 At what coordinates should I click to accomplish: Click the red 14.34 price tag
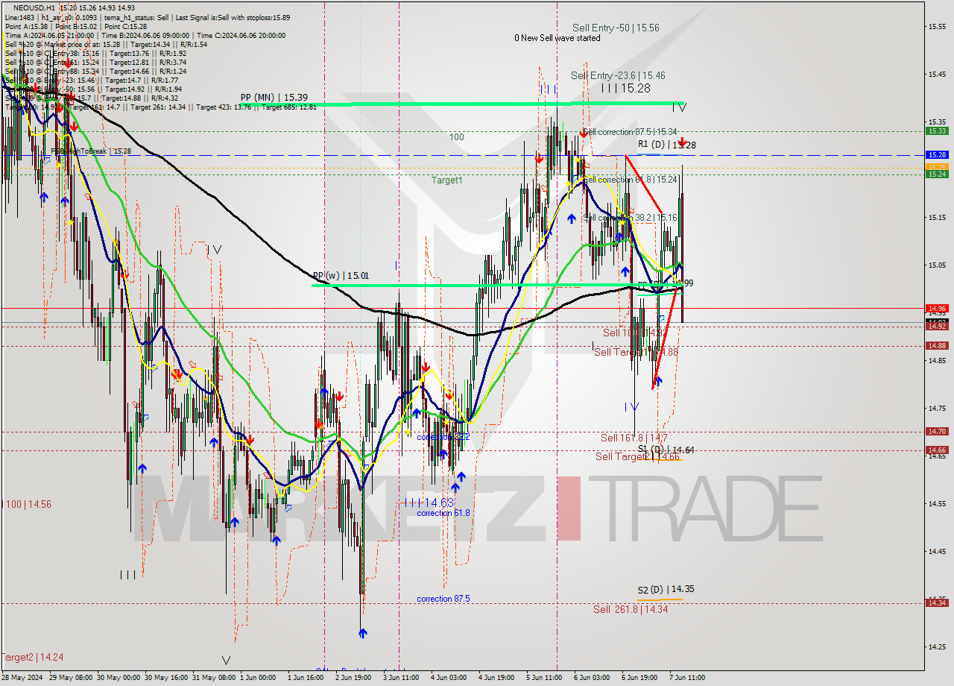pyautogui.click(x=937, y=602)
